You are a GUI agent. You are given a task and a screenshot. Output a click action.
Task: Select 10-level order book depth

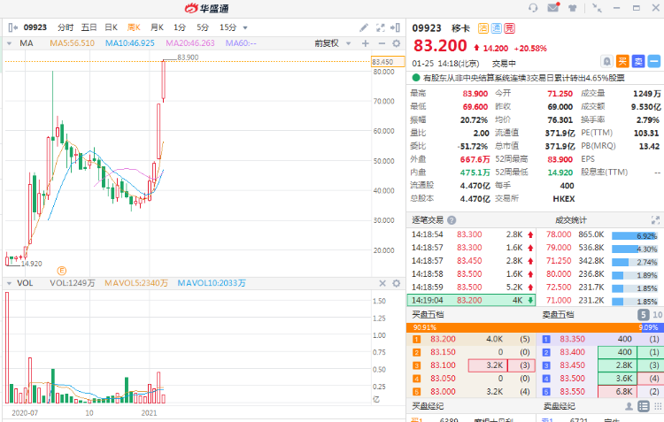pos(657,314)
